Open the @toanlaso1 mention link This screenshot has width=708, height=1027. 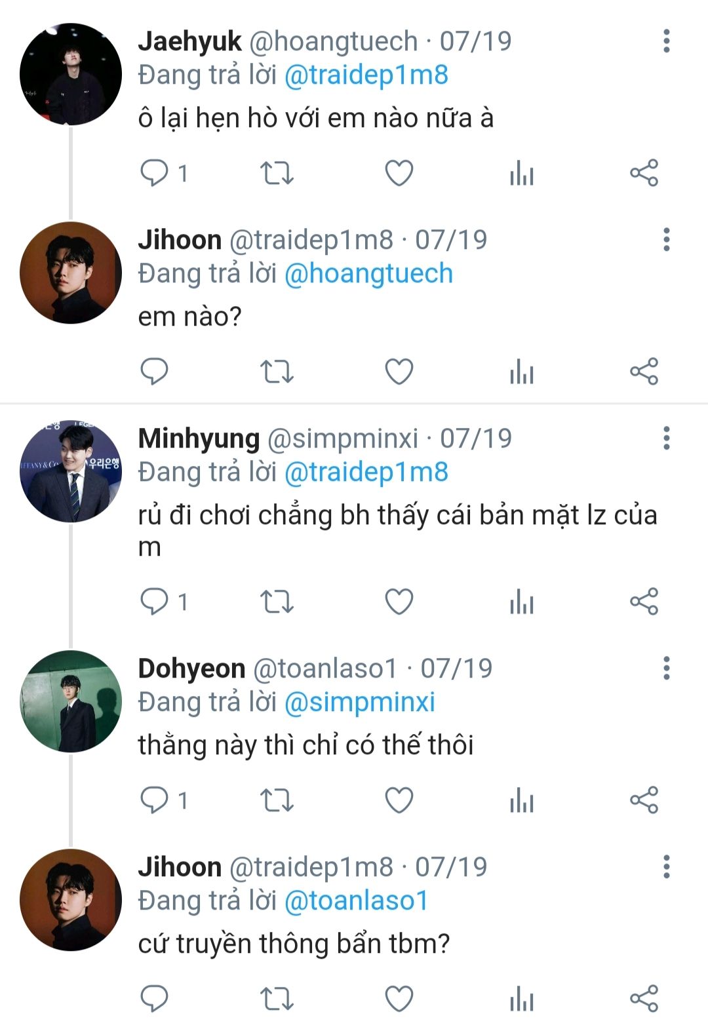tap(356, 901)
